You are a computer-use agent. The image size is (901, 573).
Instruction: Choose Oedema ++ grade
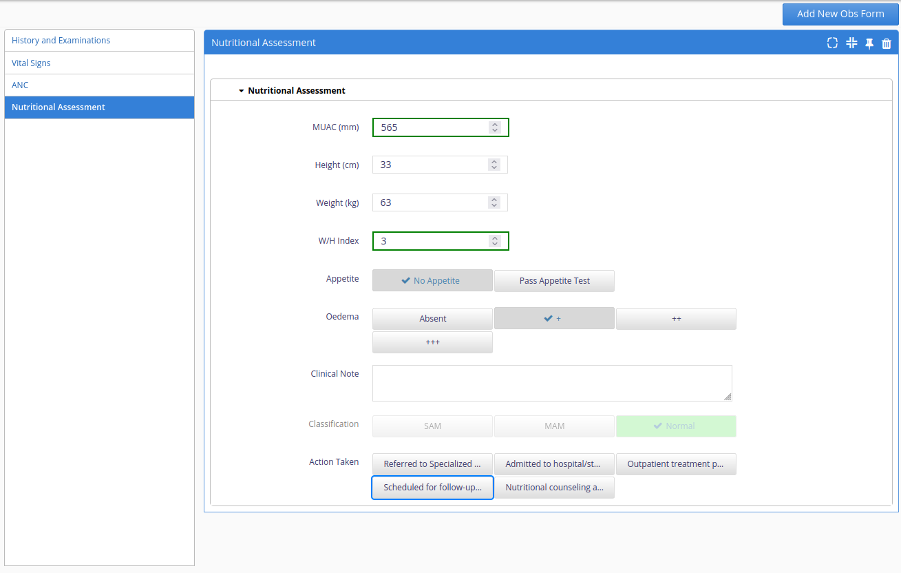pyautogui.click(x=676, y=318)
